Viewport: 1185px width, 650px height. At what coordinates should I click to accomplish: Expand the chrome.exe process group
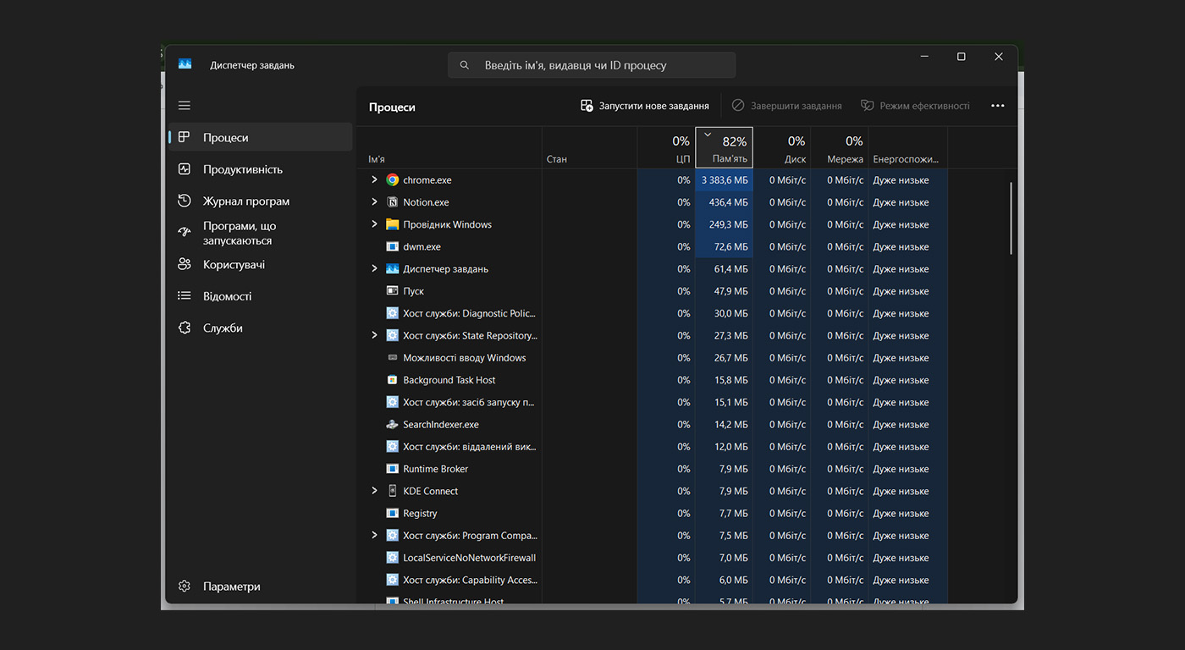(x=374, y=179)
